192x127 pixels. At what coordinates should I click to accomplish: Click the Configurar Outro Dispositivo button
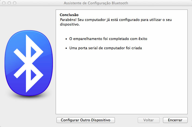[x=86, y=120]
